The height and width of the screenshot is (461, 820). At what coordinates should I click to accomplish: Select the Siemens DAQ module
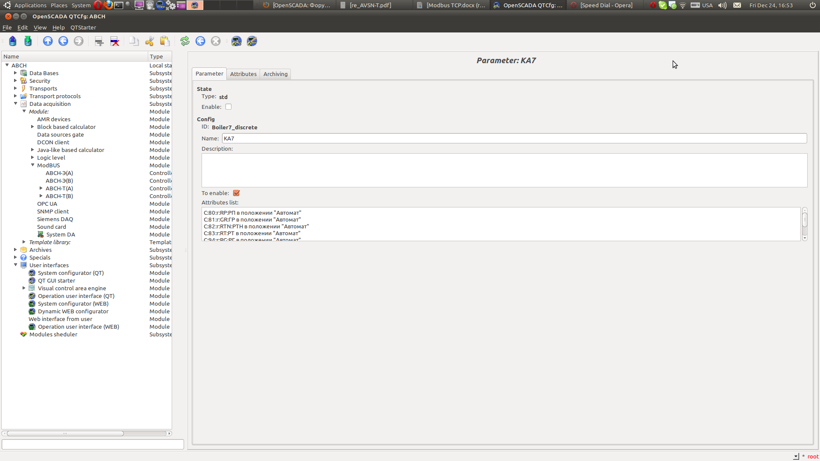click(x=55, y=219)
